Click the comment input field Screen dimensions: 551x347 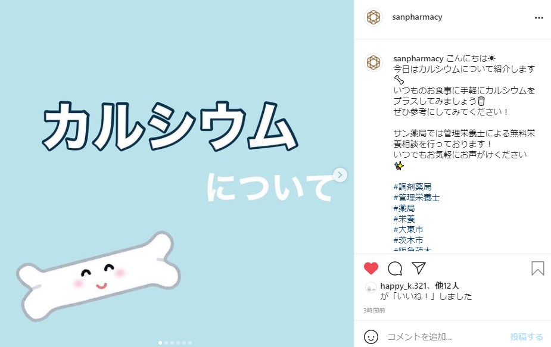pos(446,337)
